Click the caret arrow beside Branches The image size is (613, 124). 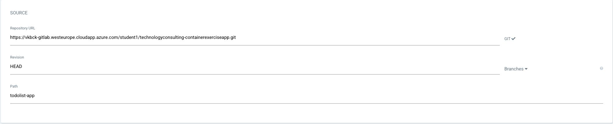tap(526, 69)
